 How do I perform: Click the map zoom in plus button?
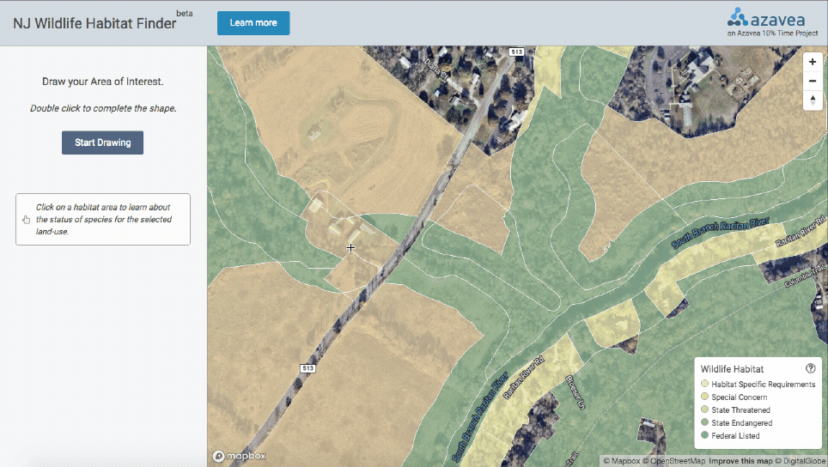pos(813,63)
